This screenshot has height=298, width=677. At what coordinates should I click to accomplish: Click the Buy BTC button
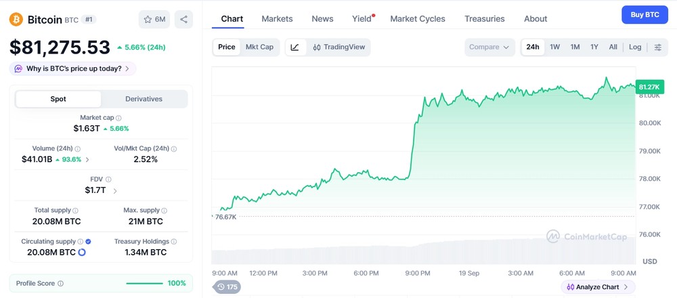645,15
